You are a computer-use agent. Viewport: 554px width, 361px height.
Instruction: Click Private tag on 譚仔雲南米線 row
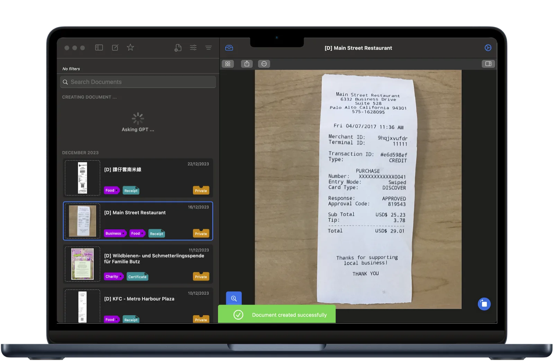tap(201, 190)
